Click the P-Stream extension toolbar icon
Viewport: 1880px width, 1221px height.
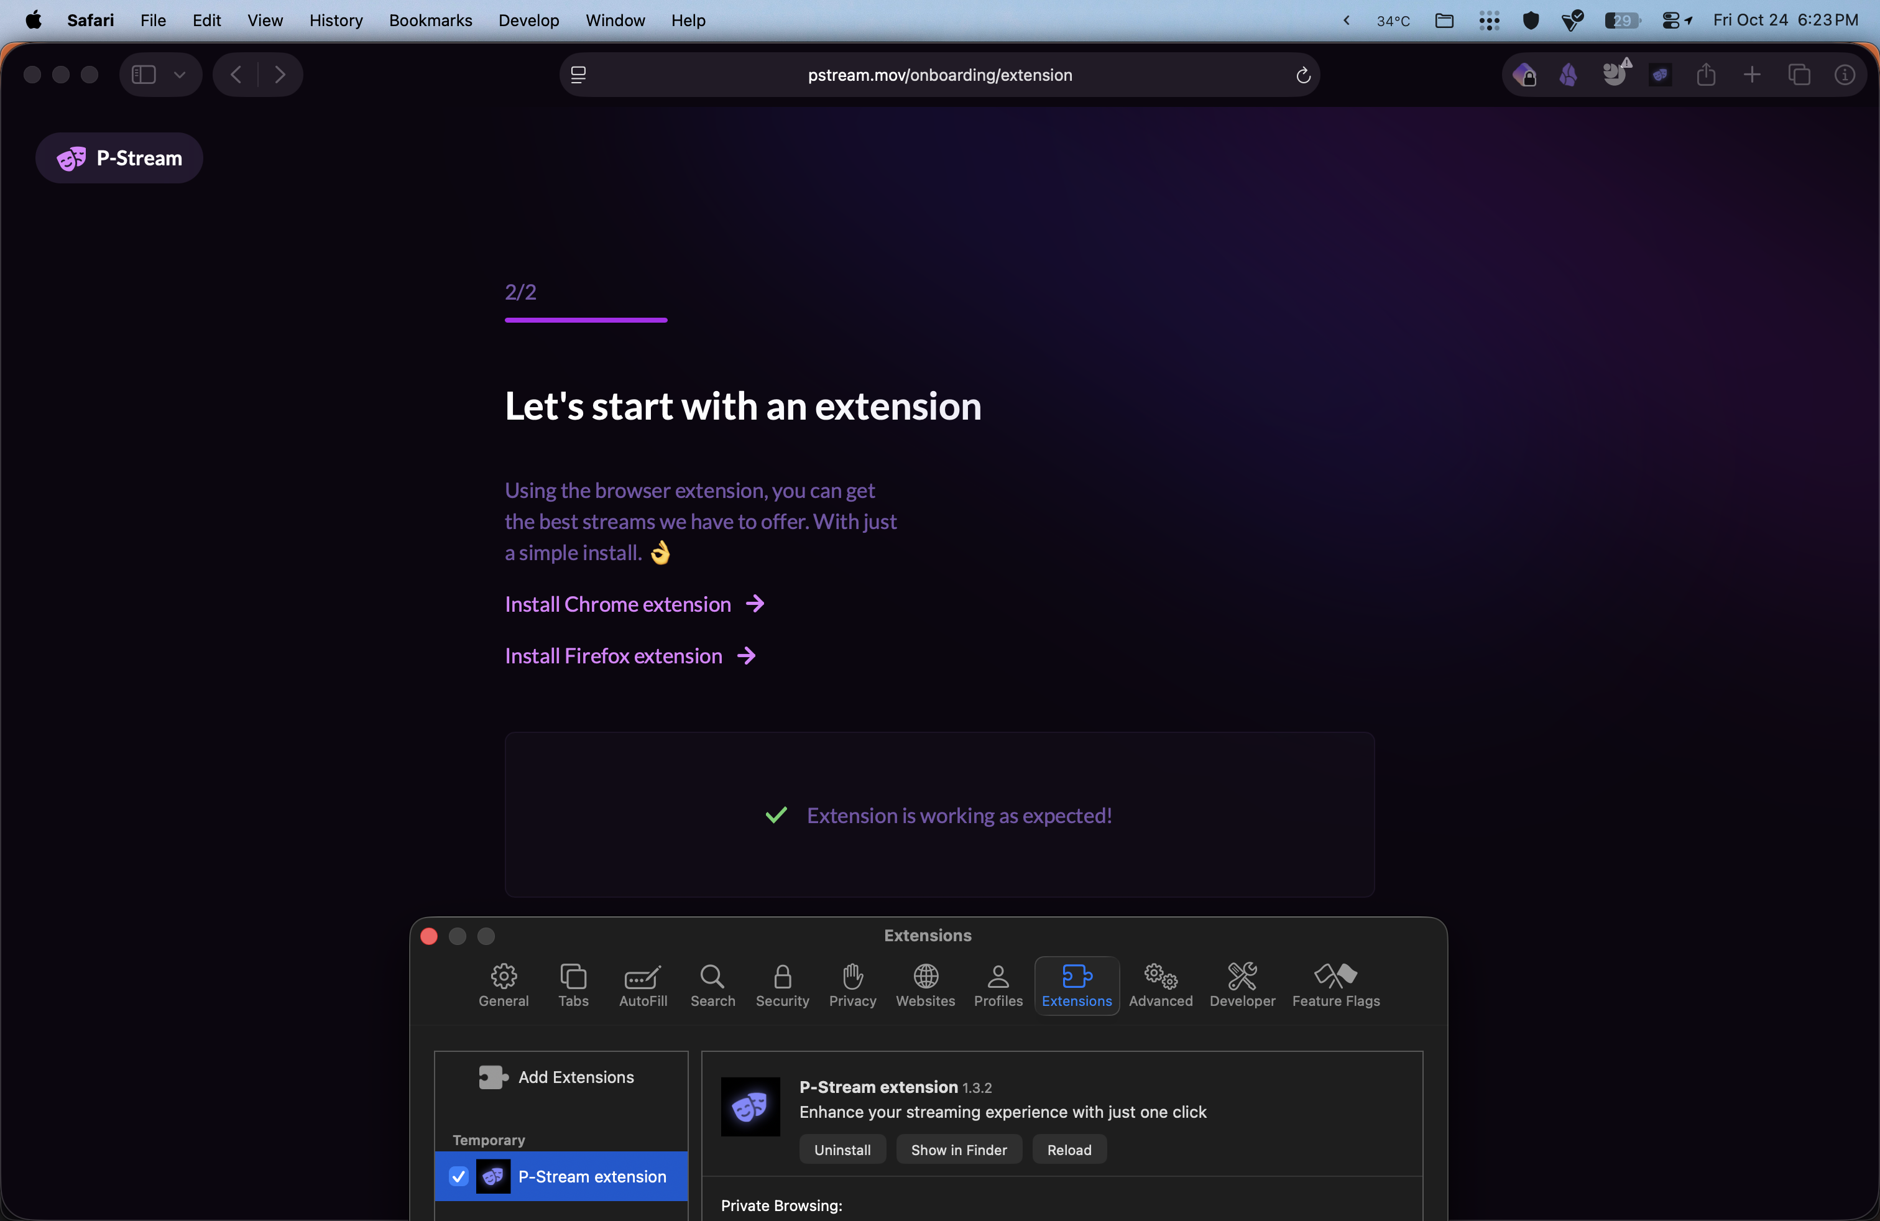pos(1660,75)
